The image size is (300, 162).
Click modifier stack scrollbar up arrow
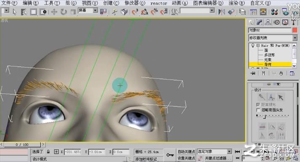pos(294,45)
